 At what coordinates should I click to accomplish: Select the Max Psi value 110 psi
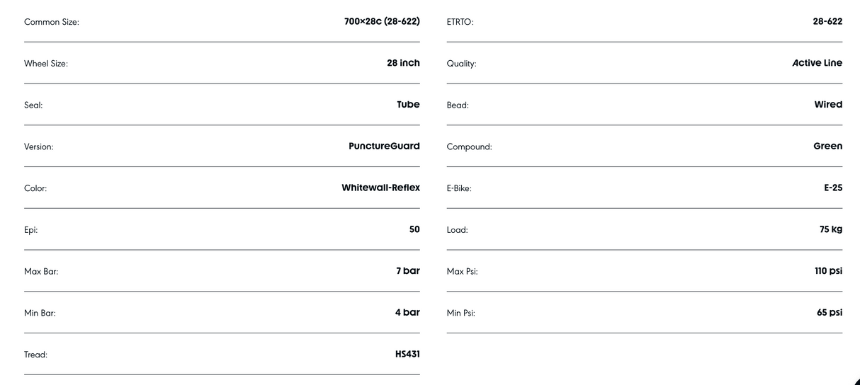pyautogui.click(x=828, y=271)
